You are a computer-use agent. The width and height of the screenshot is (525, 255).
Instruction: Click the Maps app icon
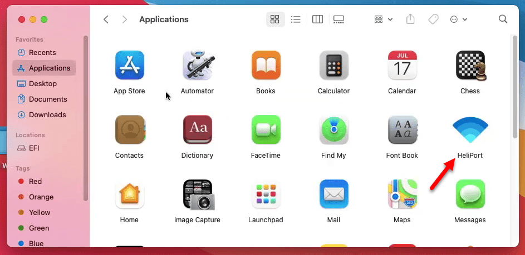[x=402, y=194]
